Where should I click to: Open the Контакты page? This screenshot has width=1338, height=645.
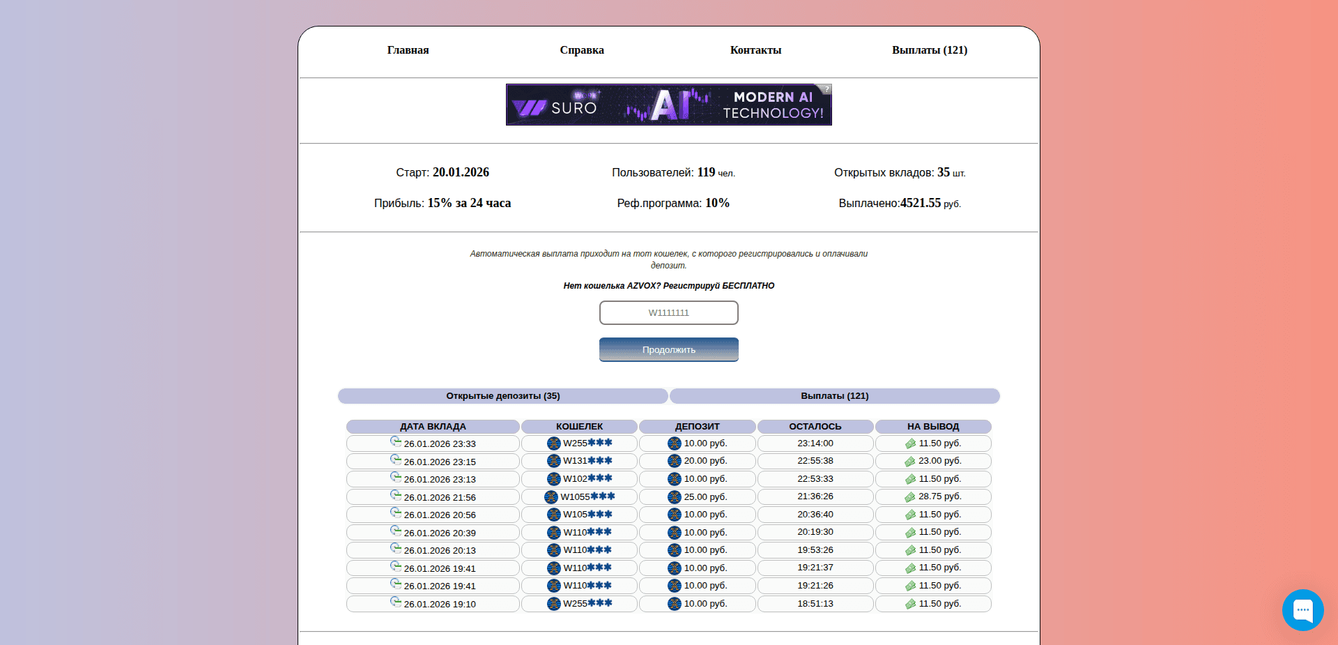pos(755,50)
